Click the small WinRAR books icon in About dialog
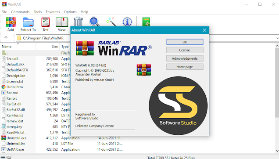 click(144, 70)
